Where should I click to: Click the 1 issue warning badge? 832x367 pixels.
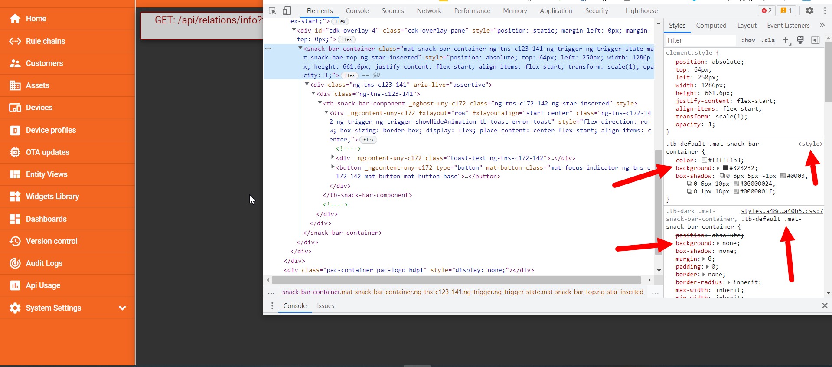coord(786,10)
